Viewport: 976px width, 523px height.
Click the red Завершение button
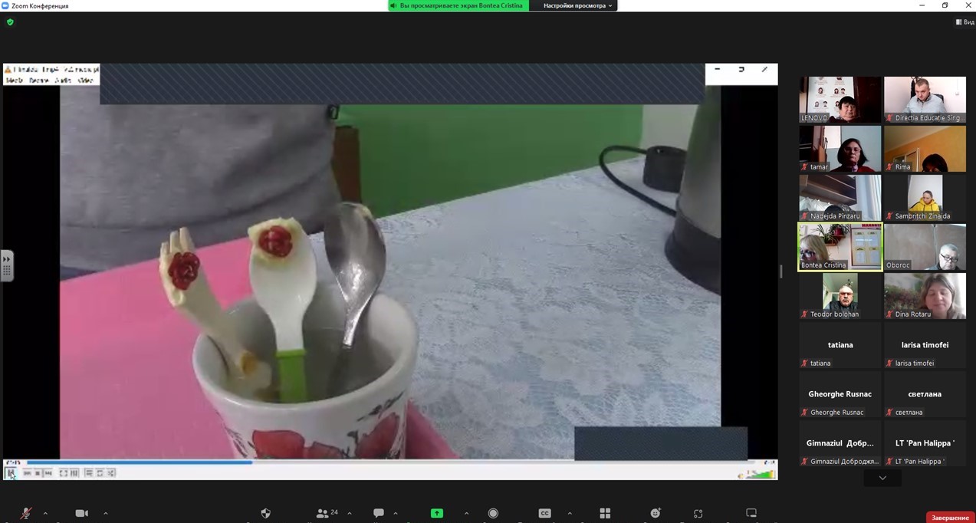(950, 518)
